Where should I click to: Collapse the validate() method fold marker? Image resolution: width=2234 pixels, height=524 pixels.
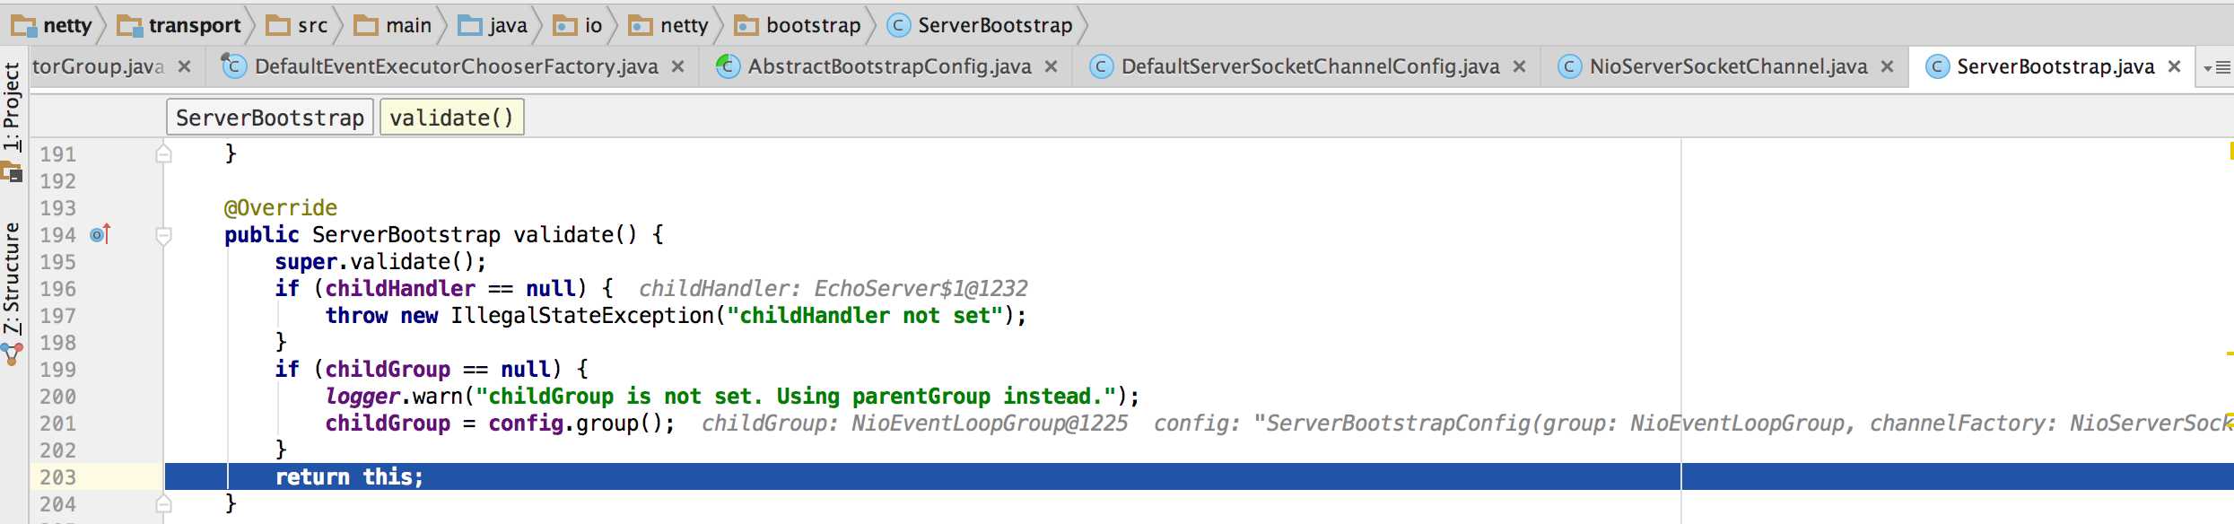pyautogui.click(x=163, y=235)
